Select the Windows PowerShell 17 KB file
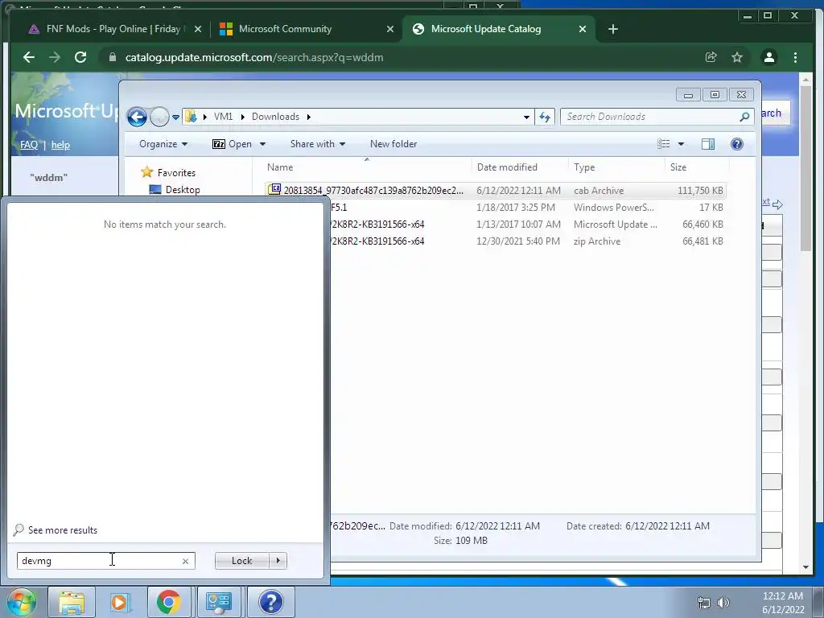Screen dimensions: 824x618 pyautogui.click(x=528, y=208)
